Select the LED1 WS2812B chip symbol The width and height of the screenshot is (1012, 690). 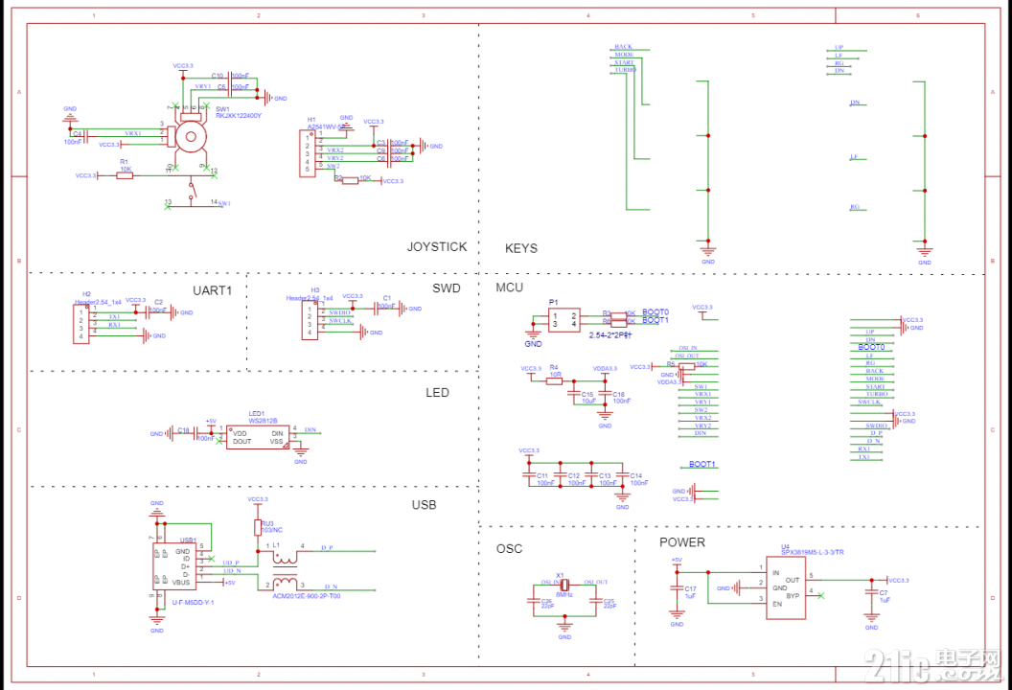[x=258, y=437]
